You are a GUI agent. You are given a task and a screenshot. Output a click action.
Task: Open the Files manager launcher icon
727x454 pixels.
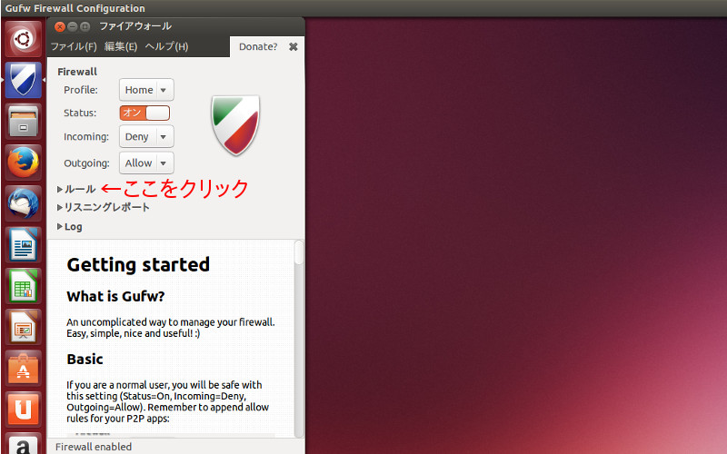[x=24, y=122]
